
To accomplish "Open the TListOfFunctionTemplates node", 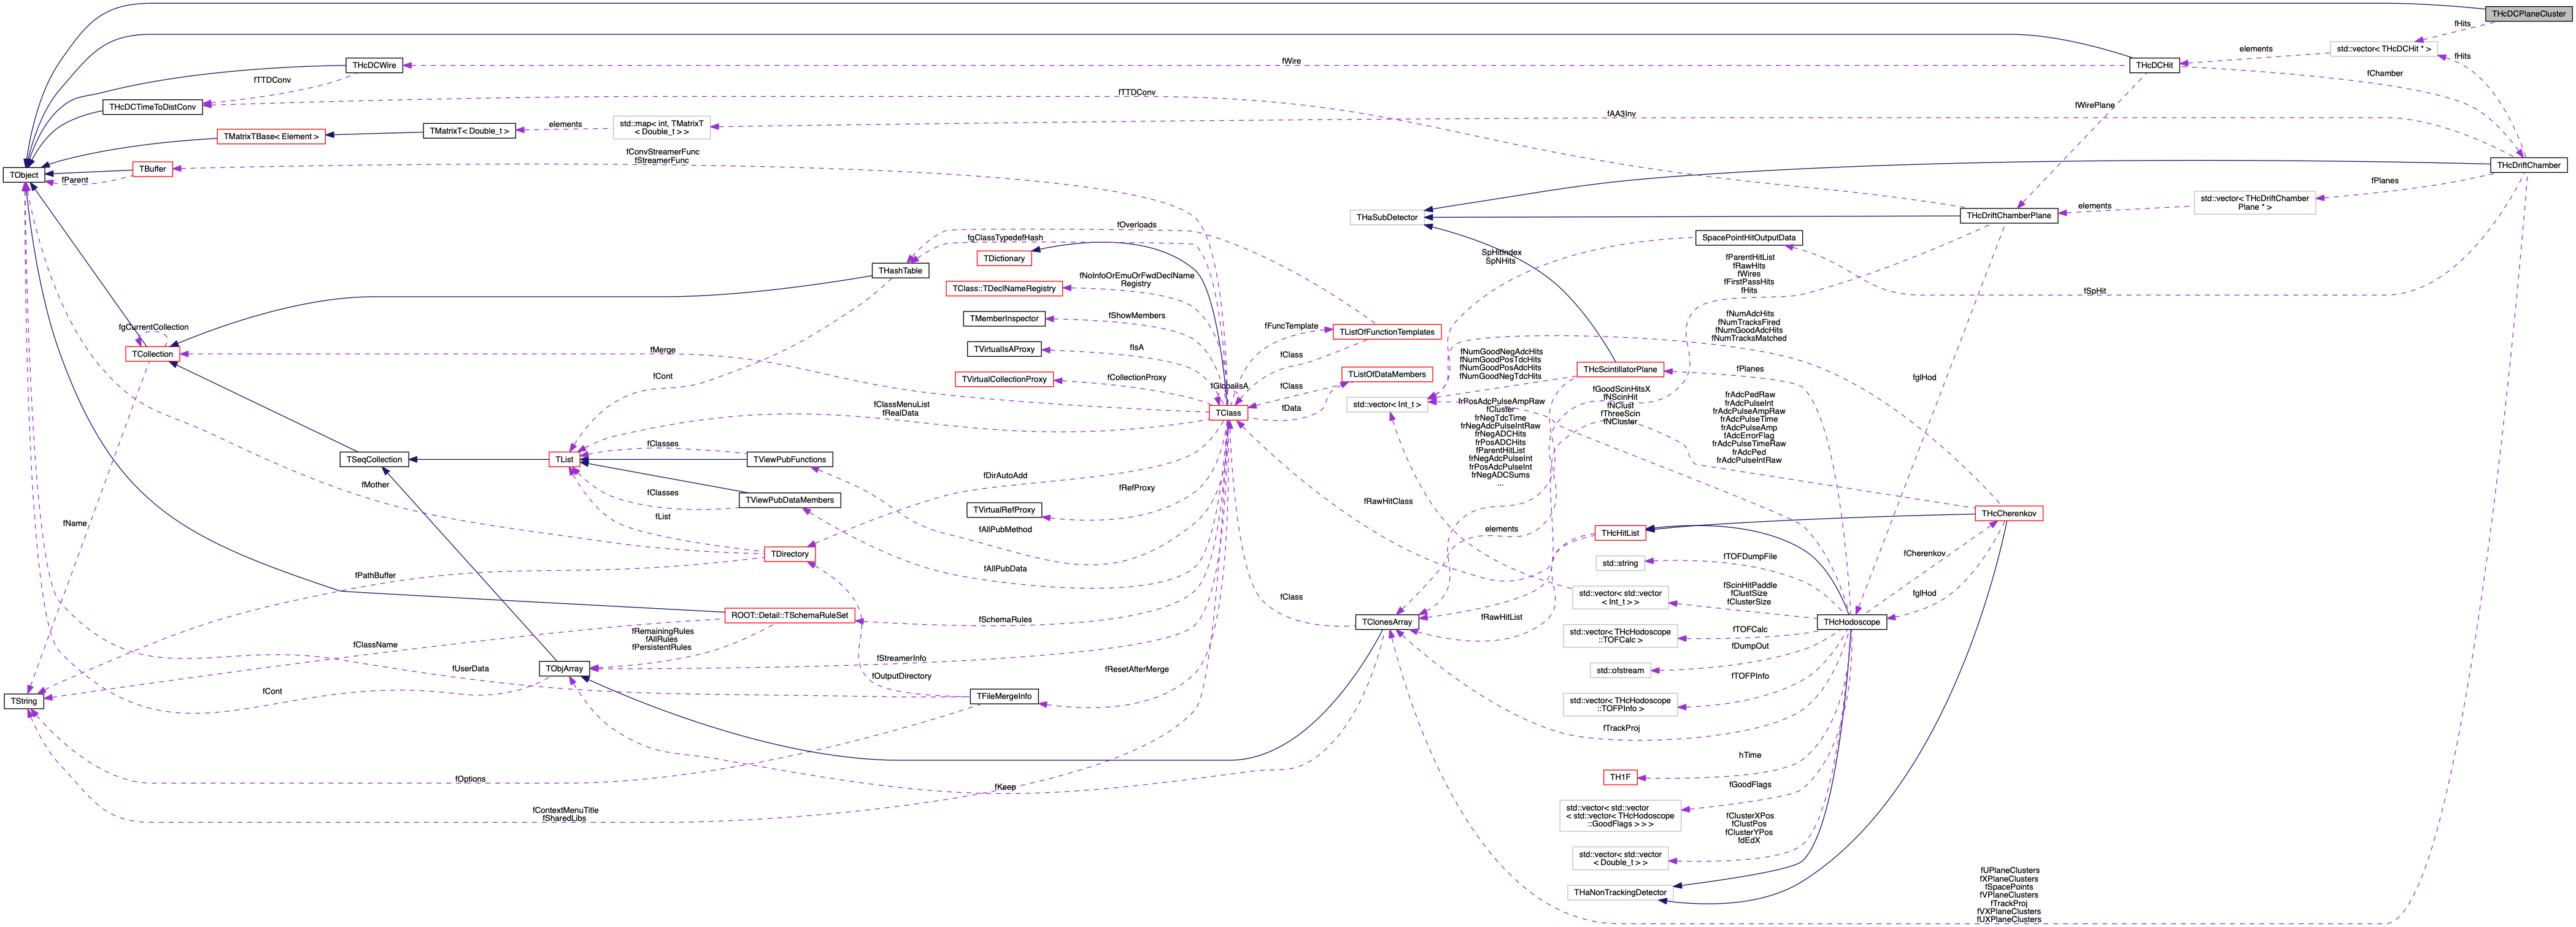I will click(1386, 332).
